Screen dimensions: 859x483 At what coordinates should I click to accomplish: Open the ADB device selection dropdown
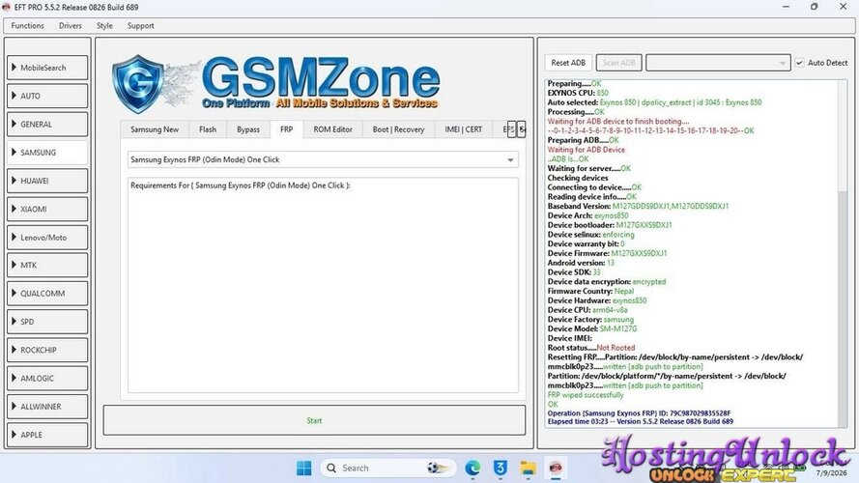coord(718,63)
